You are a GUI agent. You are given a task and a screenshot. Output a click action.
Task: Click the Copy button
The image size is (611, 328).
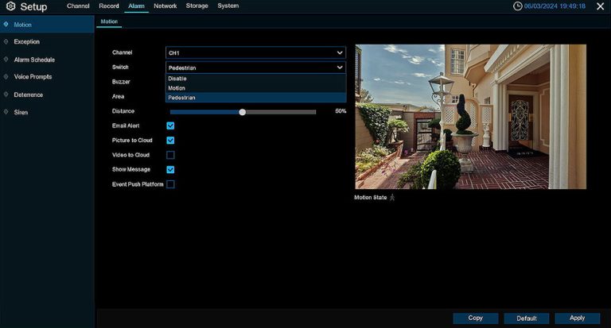point(476,318)
